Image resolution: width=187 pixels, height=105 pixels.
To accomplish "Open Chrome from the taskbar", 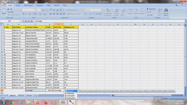I will click(12, 102).
